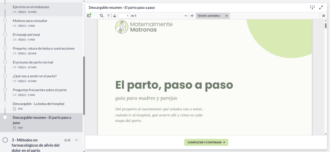Zoom out with the minus button
The width and height of the screenshot is (330, 152).
coord(186,16)
